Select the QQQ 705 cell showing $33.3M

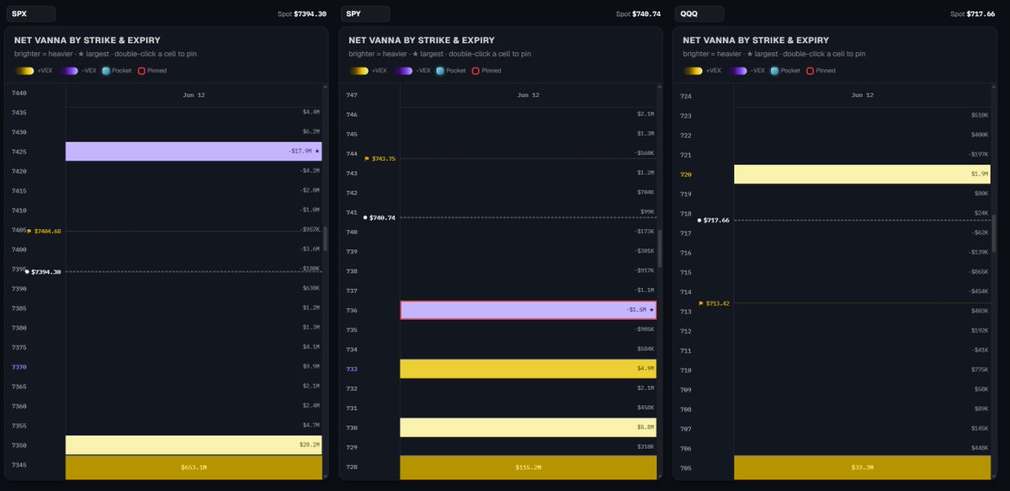click(x=862, y=467)
